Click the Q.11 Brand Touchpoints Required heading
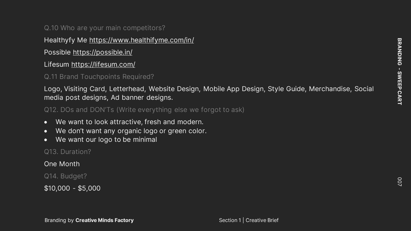Image resolution: width=411 pixels, height=231 pixels. [99, 77]
